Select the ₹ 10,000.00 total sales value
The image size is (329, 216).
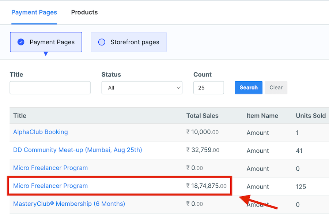(x=203, y=132)
